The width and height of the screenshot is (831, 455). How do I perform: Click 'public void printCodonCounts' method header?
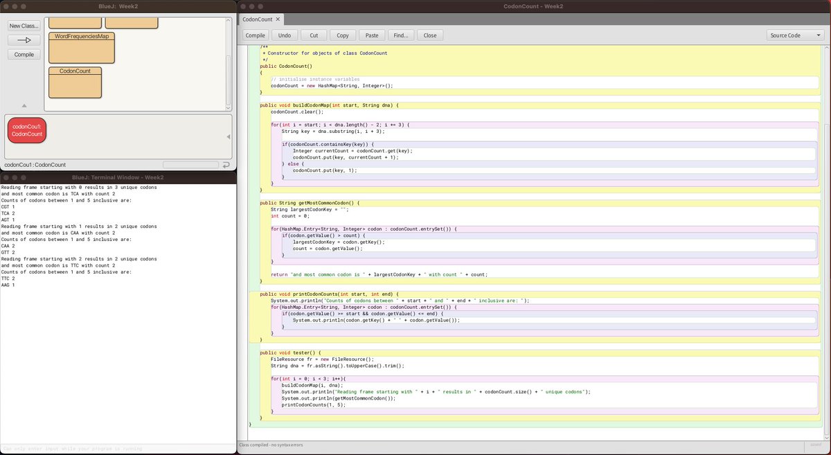[x=329, y=294]
